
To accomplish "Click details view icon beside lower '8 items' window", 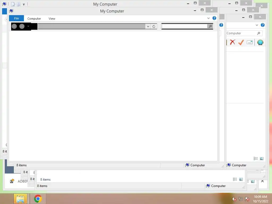I will click(235, 179).
